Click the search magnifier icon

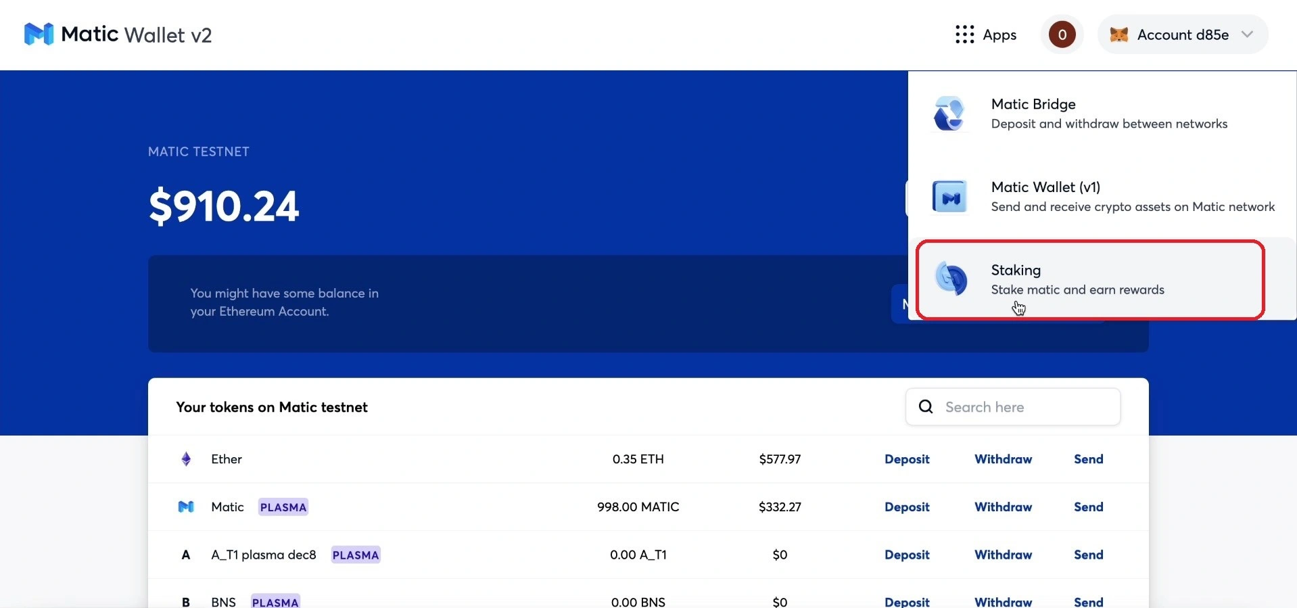click(x=926, y=406)
